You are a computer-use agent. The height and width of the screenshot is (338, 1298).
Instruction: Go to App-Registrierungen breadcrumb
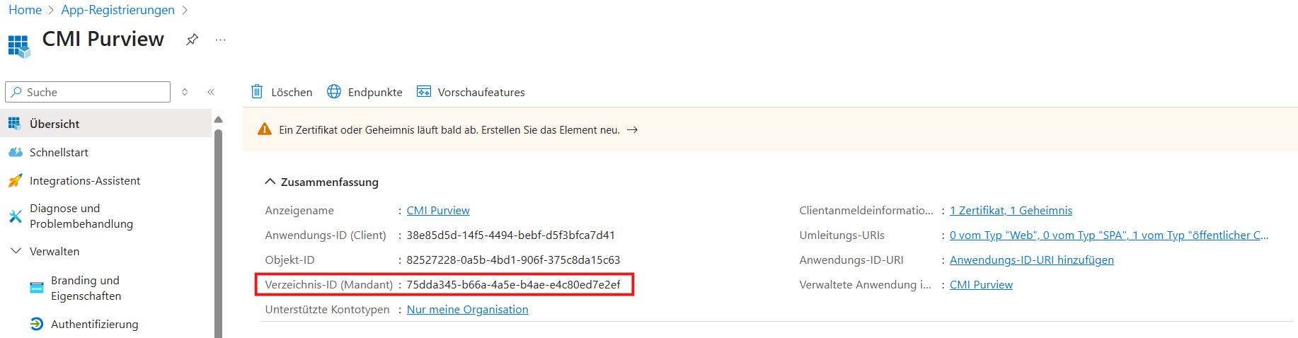(x=117, y=10)
